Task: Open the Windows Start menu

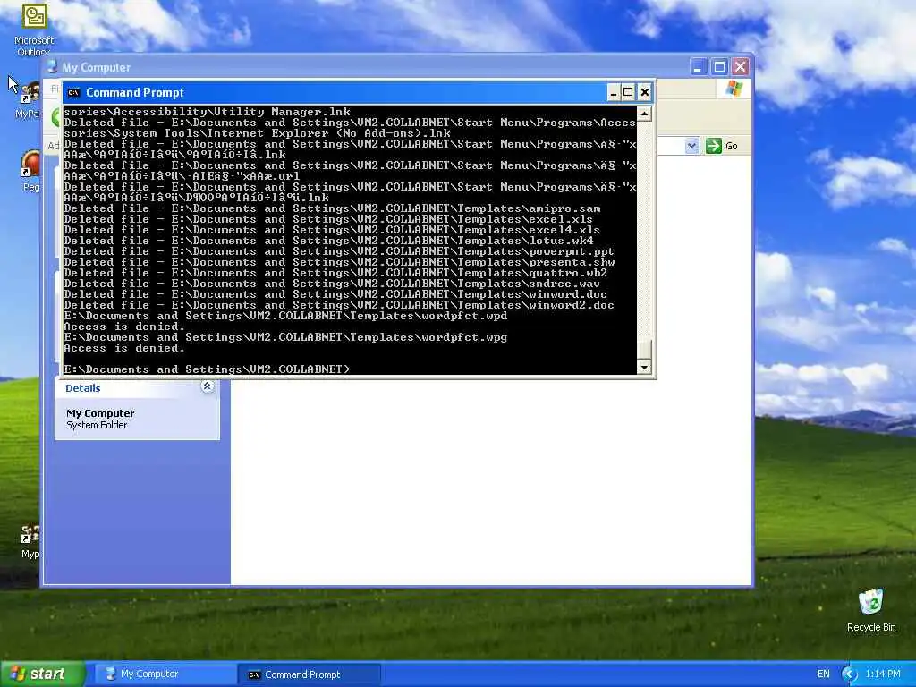Action: (x=43, y=674)
